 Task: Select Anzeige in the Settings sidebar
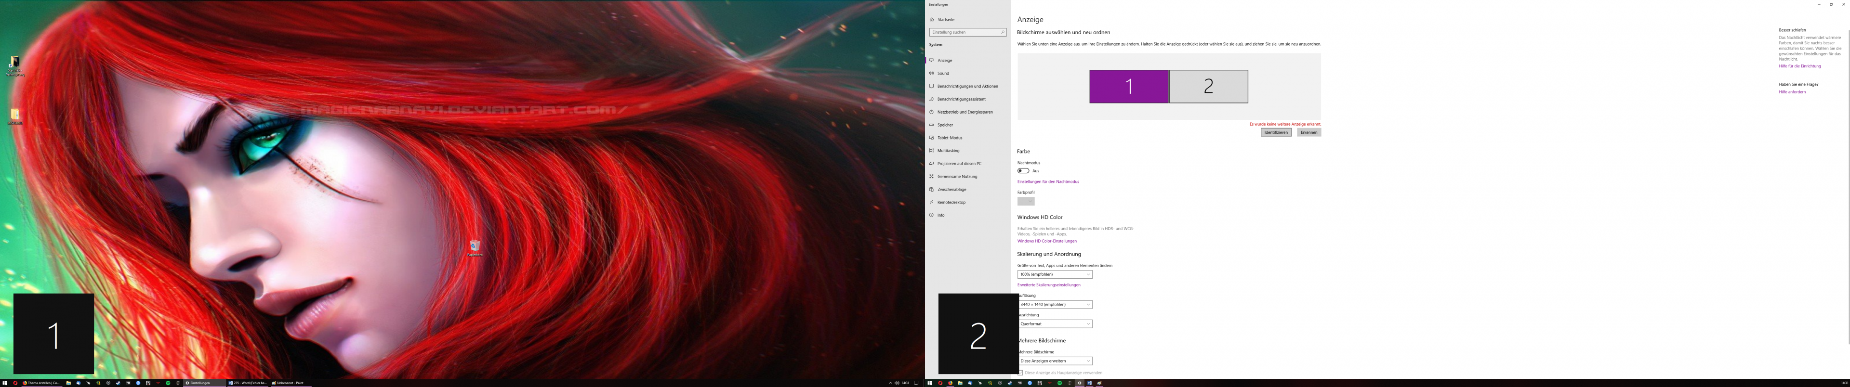pos(967,60)
